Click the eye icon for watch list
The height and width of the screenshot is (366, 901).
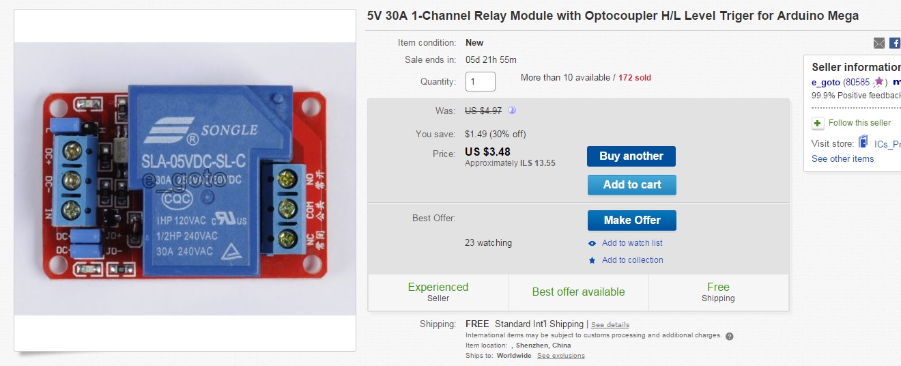pyautogui.click(x=592, y=243)
